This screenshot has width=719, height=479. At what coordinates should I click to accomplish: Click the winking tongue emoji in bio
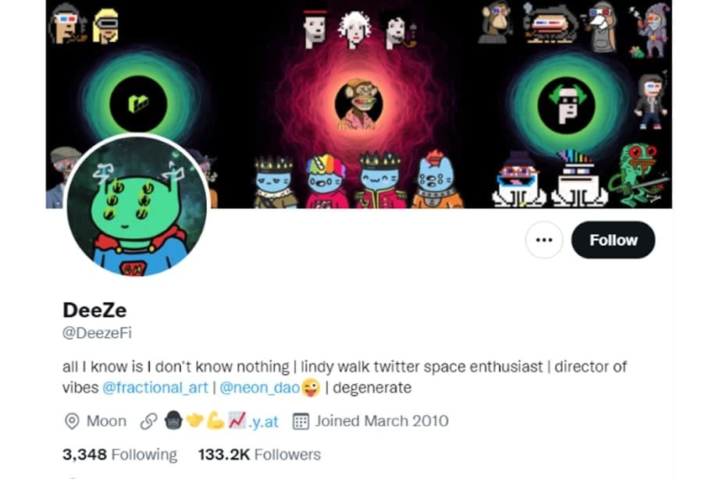pos(311,388)
